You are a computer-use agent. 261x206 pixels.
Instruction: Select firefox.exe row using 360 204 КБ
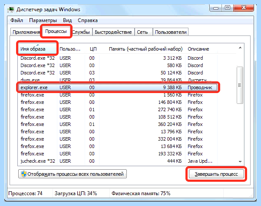click(118, 124)
